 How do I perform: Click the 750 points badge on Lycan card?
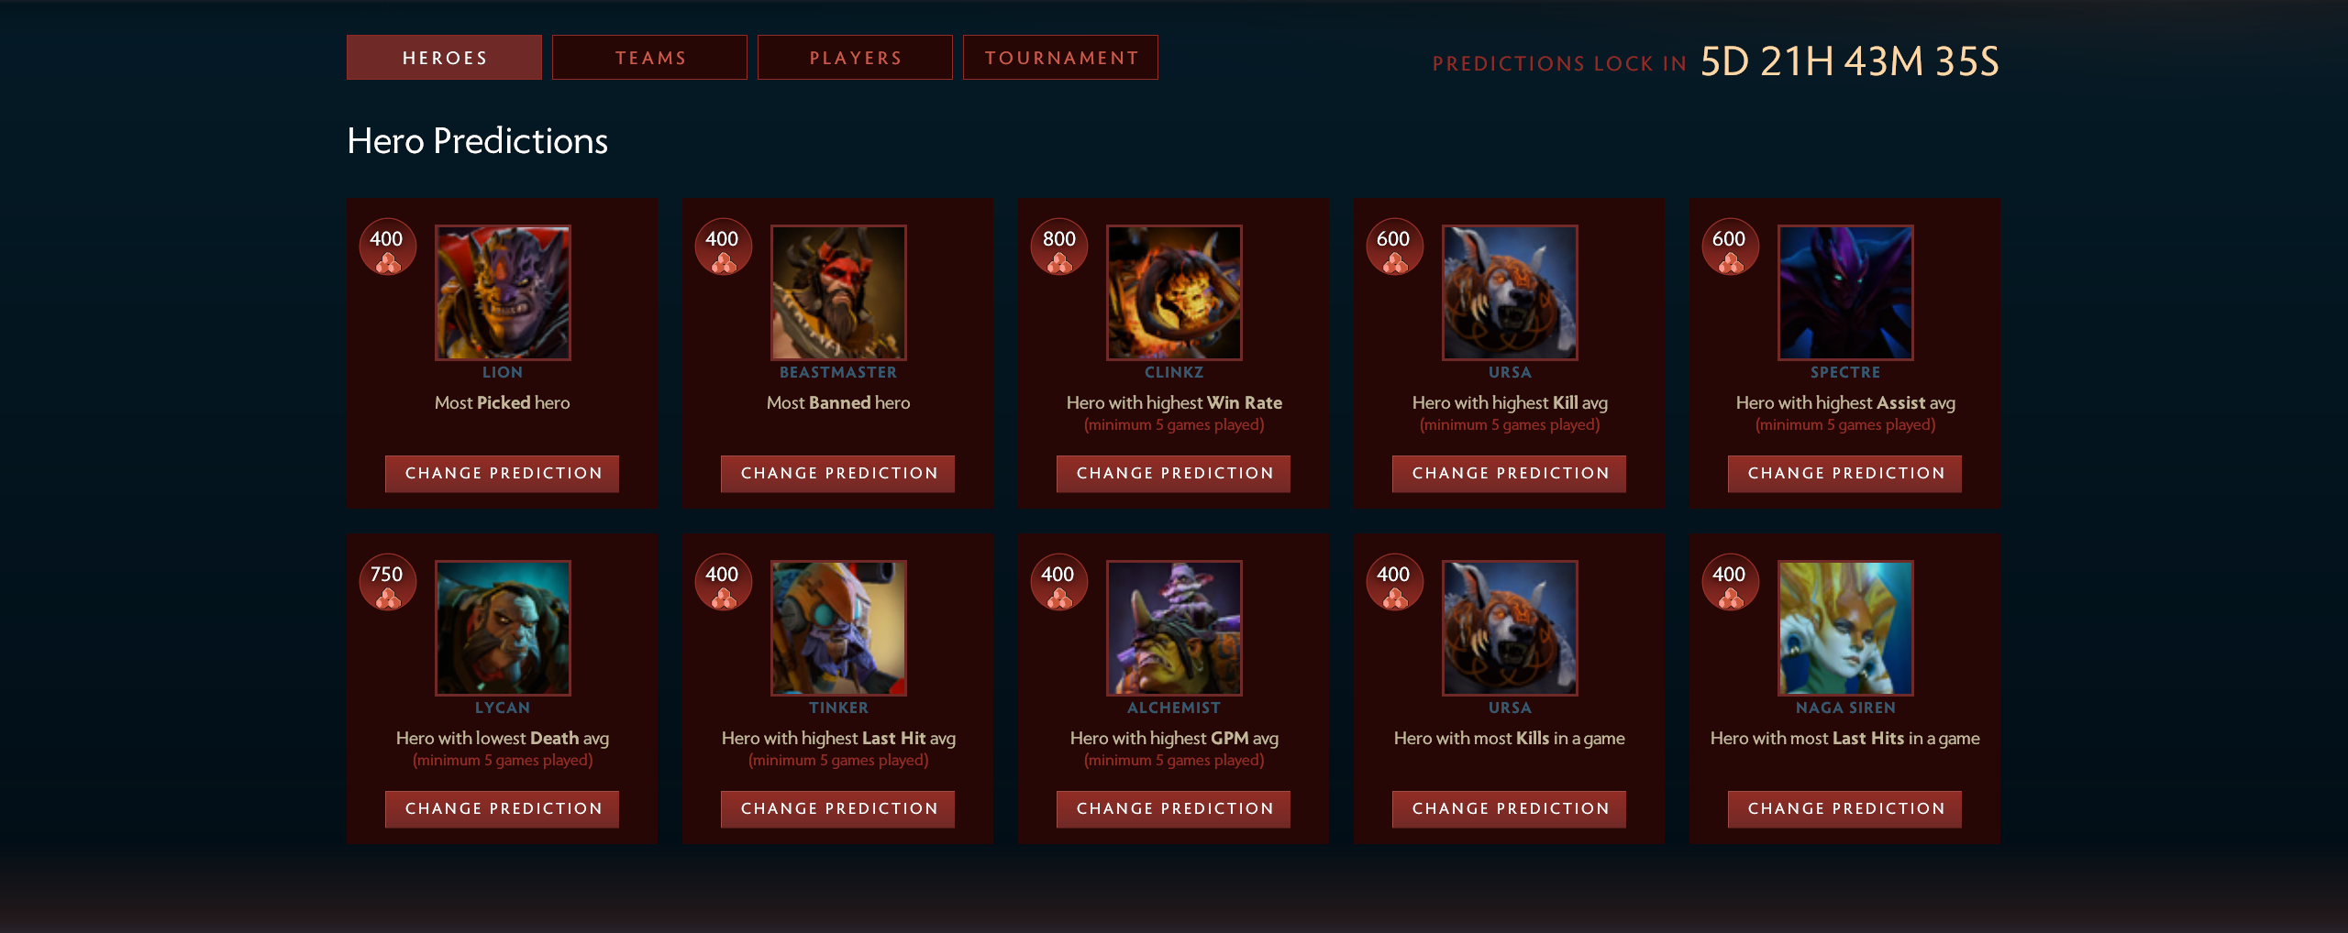click(388, 583)
